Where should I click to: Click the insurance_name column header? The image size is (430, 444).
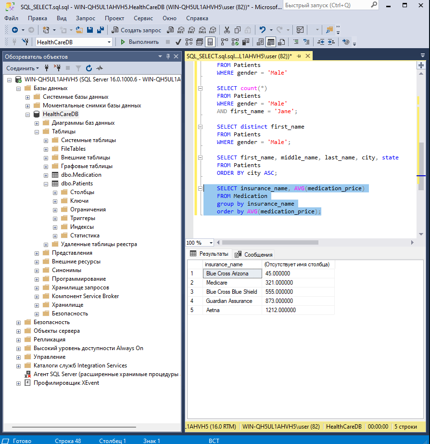[232, 264]
